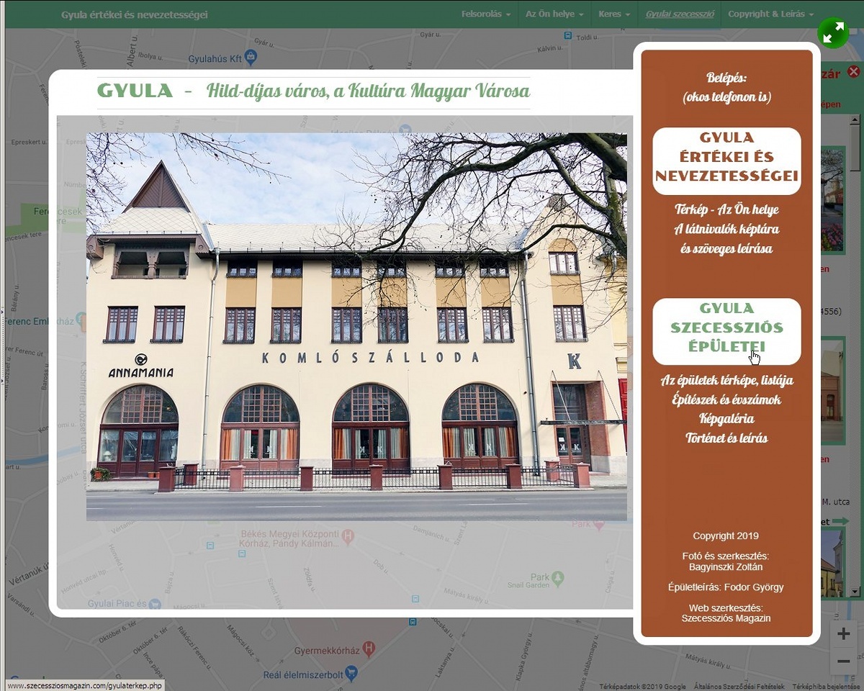Image resolution: width=864 pixels, height=691 pixels.
Task: Zoom in the map with plus button
Action: pos(844,633)
